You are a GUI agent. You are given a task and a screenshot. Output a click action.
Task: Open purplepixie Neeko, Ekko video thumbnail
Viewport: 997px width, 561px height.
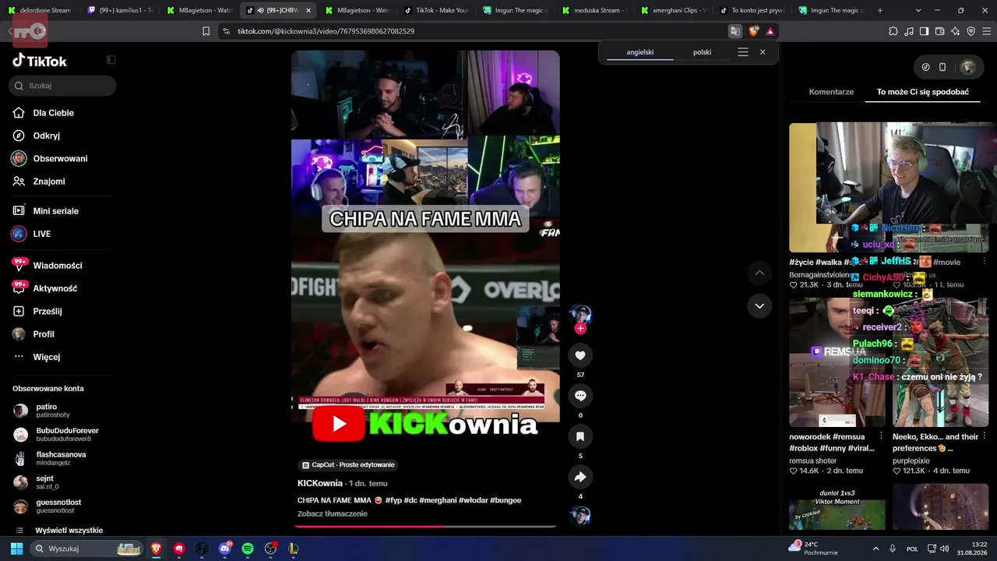click(941, 362)
